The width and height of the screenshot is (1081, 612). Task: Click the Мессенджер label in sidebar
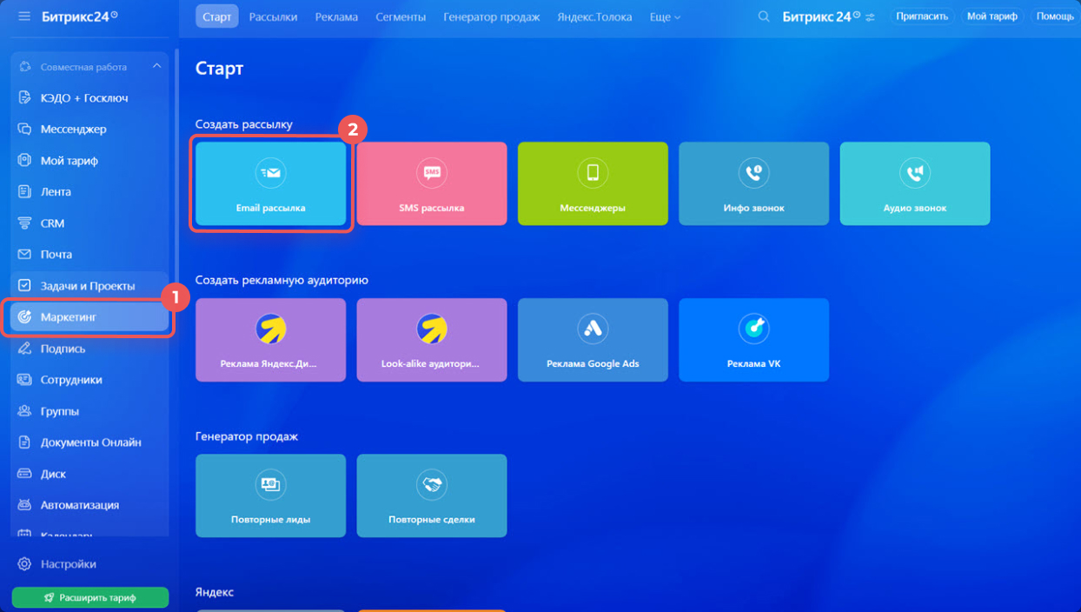[x=73, y=130]
